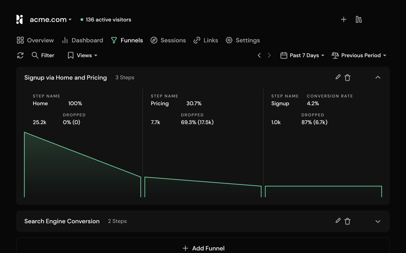Viewport: 406px width, 253px height.
Task: Switch to the Sessions tab
Action: [x=168, y=40]
